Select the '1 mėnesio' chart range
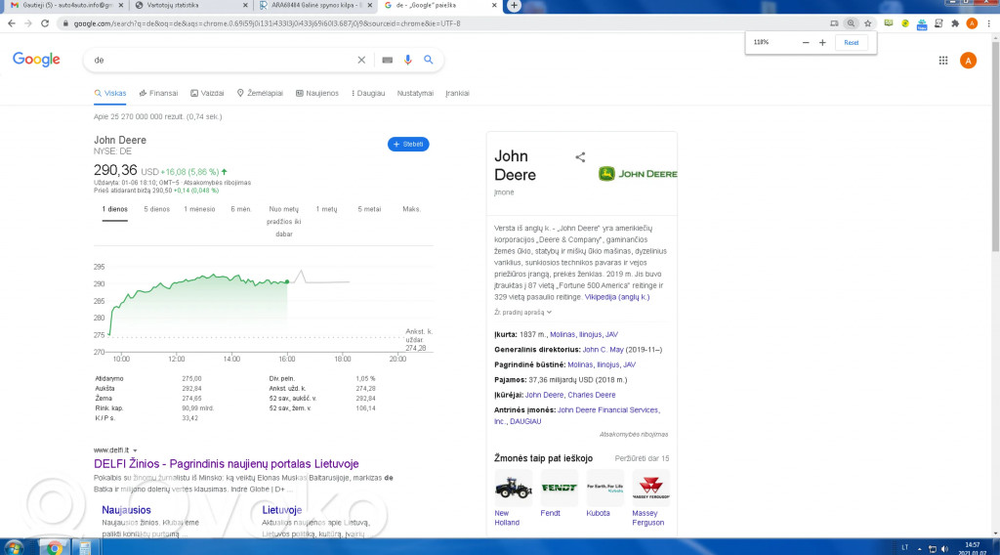The width and height of the screenshot is (1000, 555). [199, 209]
